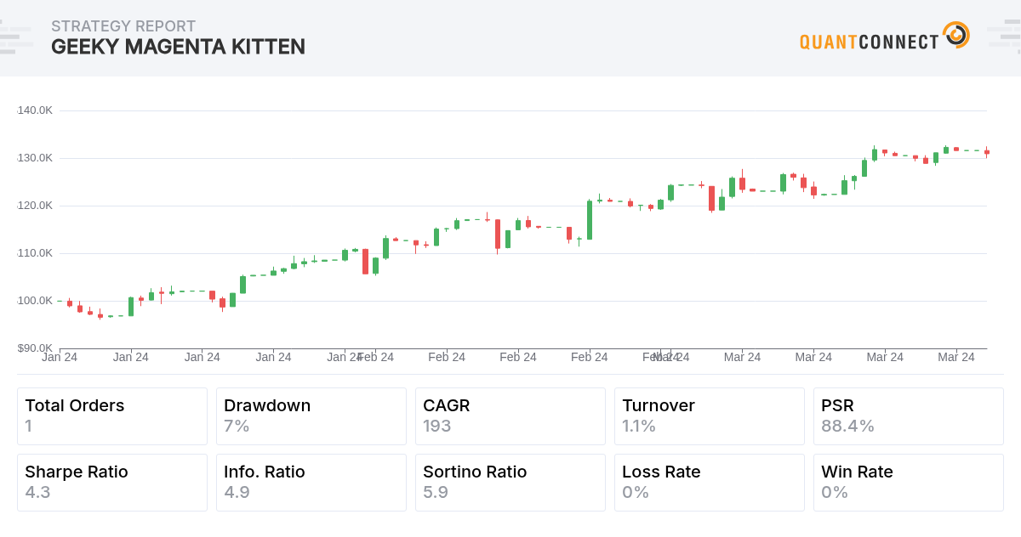Select the PSR stat card
This screenshot has height=537, width=1021.
pos(909,416)
